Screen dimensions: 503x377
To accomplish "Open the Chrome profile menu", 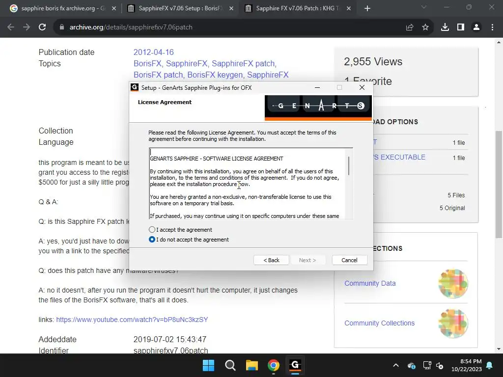I will [476, 27].
